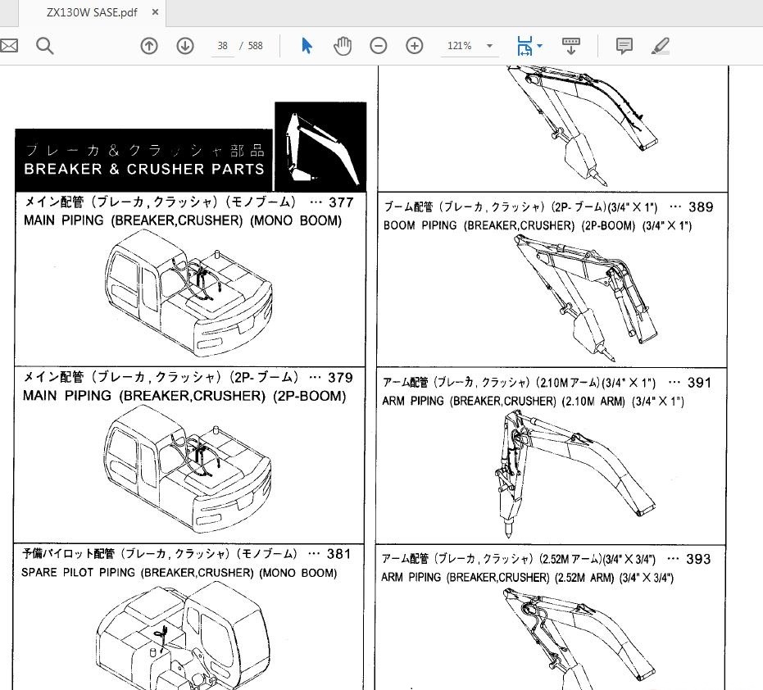Go to previous page with up arrow icon
Screen dimensions: 763x690
148,45
